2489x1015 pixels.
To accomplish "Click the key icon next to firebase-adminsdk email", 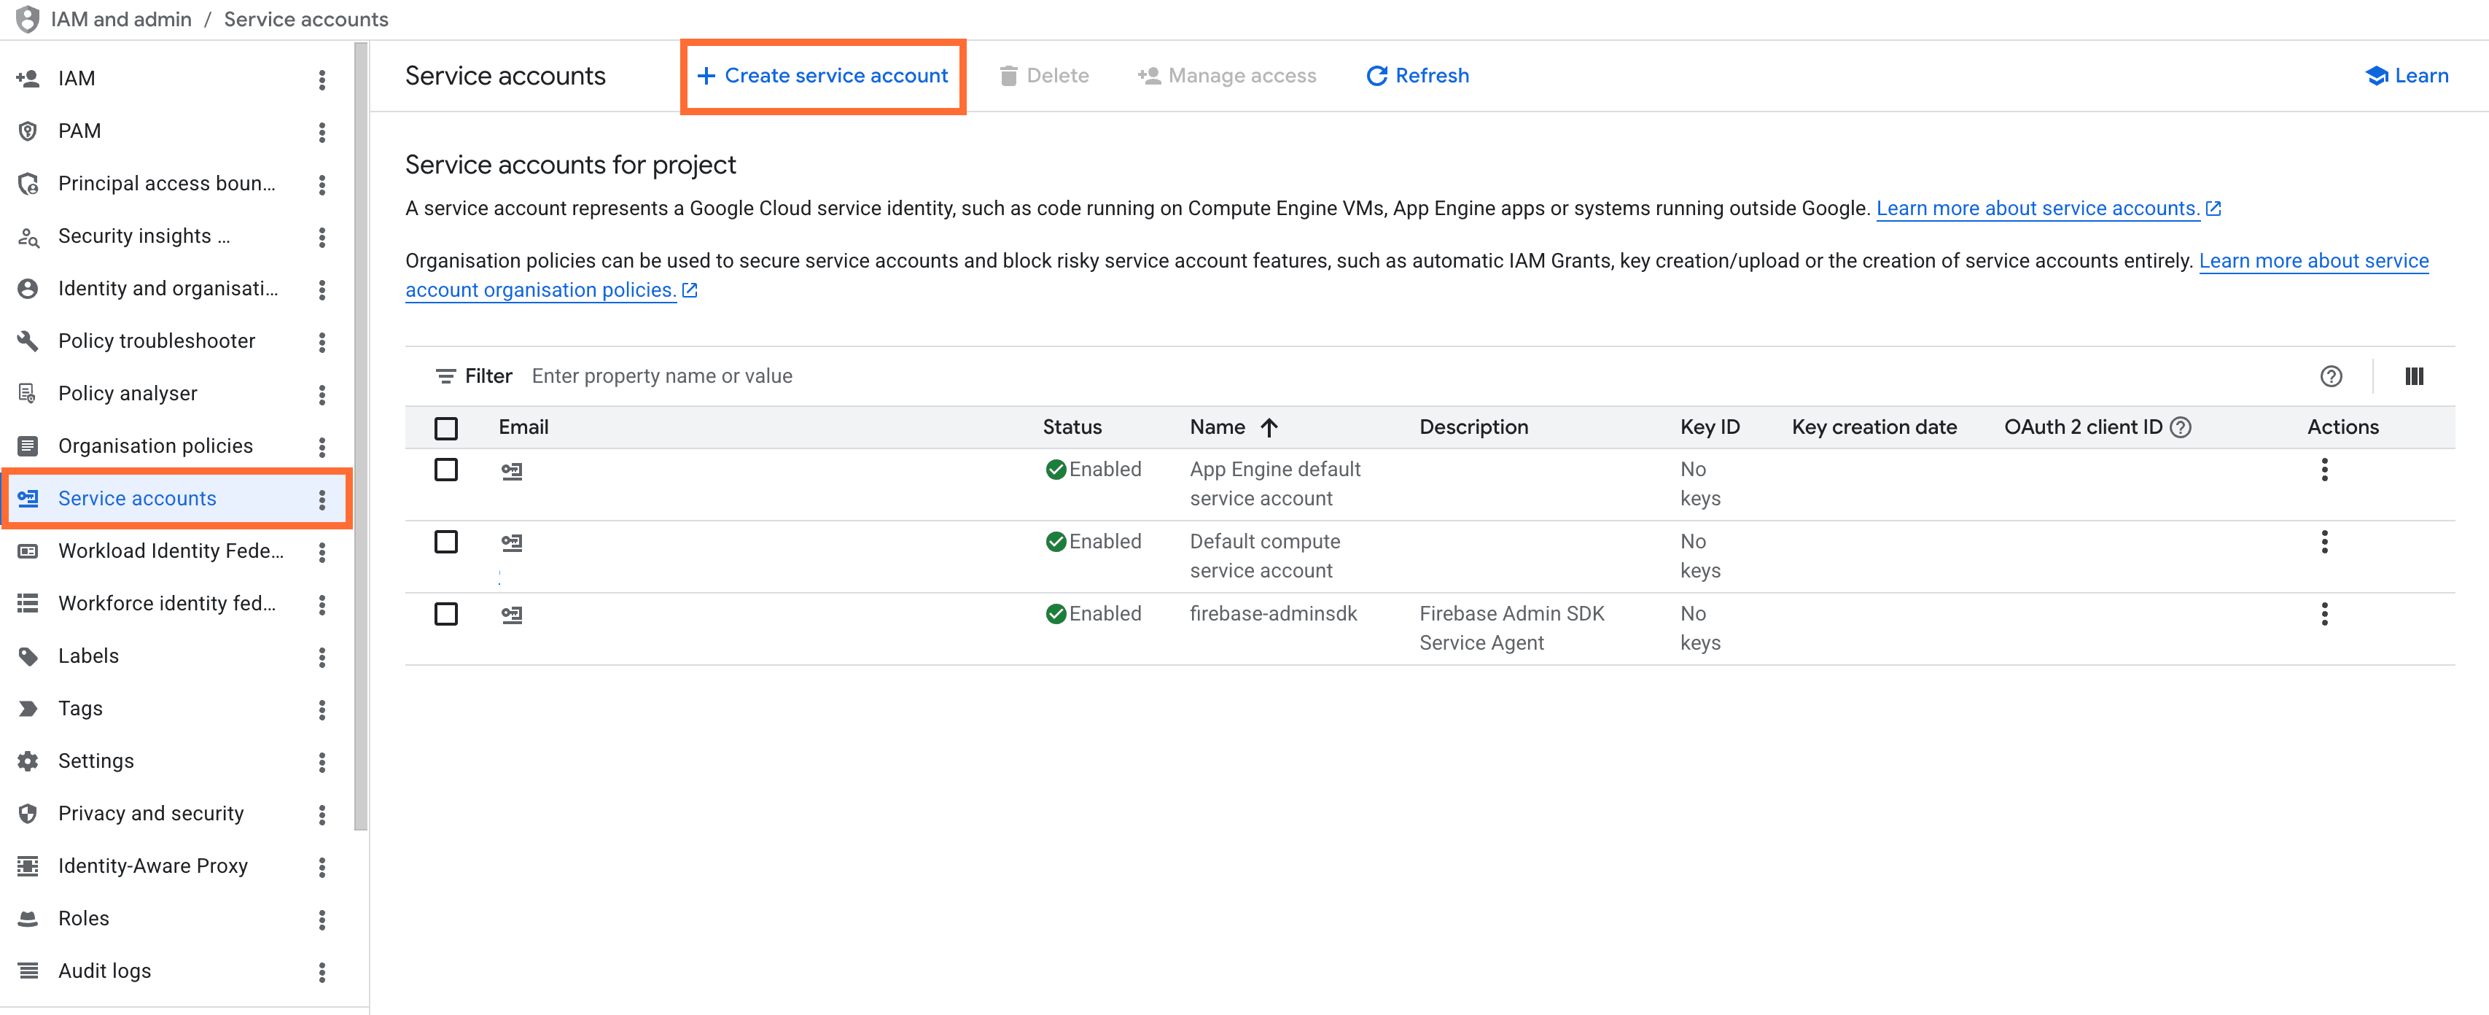I will pyautogui.click(x=512, y=613).
